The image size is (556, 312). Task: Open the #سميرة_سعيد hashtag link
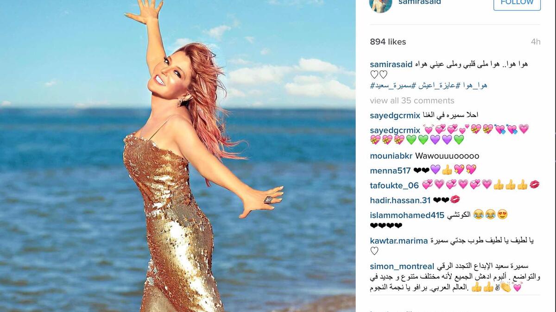pos(391,86)
